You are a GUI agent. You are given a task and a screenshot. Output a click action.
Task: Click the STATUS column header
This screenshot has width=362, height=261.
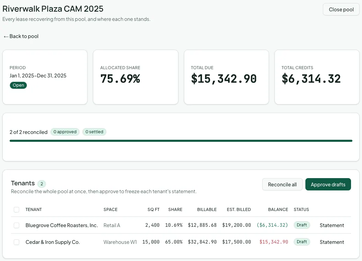pyautogui.click(x=301, y=209)
